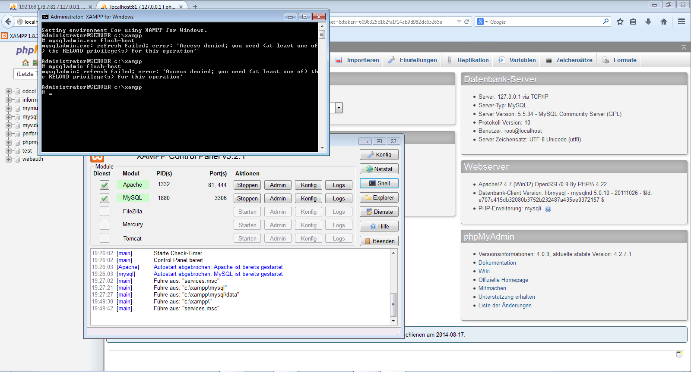
Task: Open the Liste der Änderungen link
Action: (x=505, y=306)
